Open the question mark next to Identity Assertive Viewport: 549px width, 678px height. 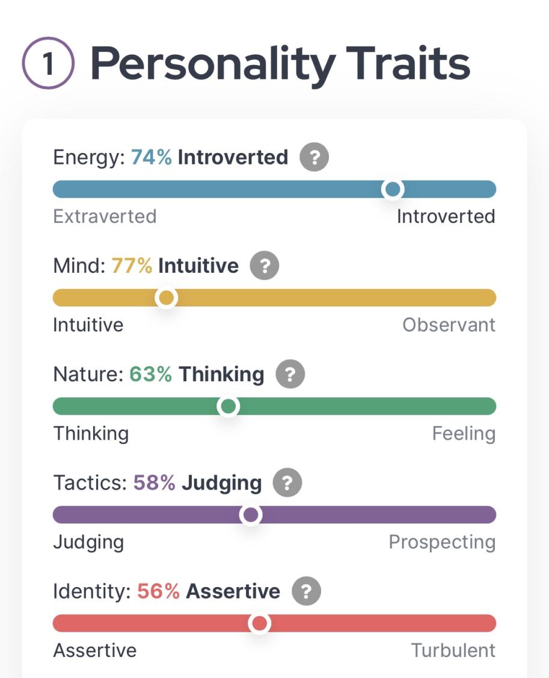(306, 591)
